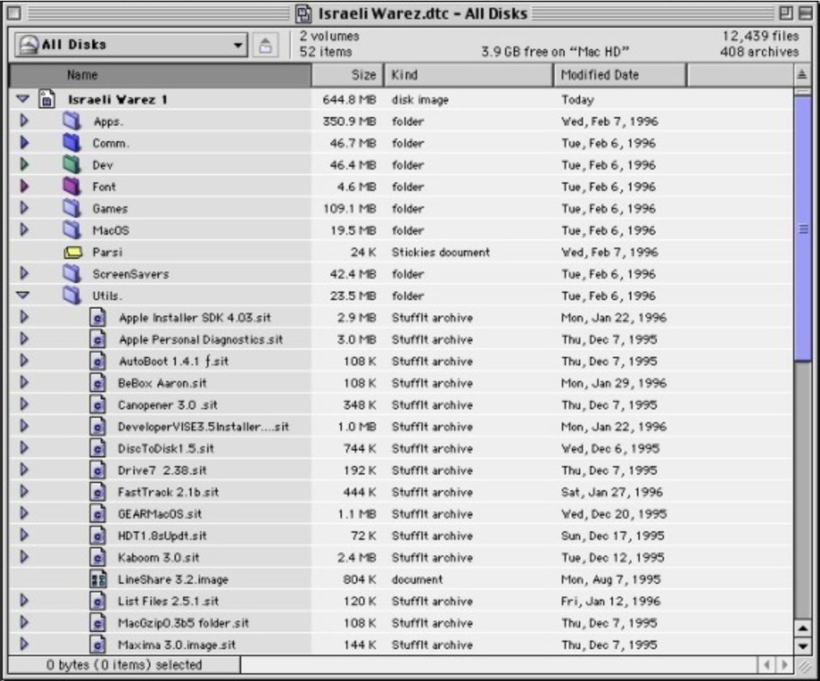Expand the Games folder triangle
Viewport: 820px width, 681px height.
coord(24,208)
